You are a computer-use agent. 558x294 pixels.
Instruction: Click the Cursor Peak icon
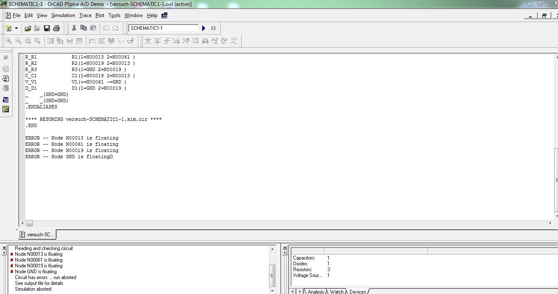pyautogui.click(x=147, y=41)
